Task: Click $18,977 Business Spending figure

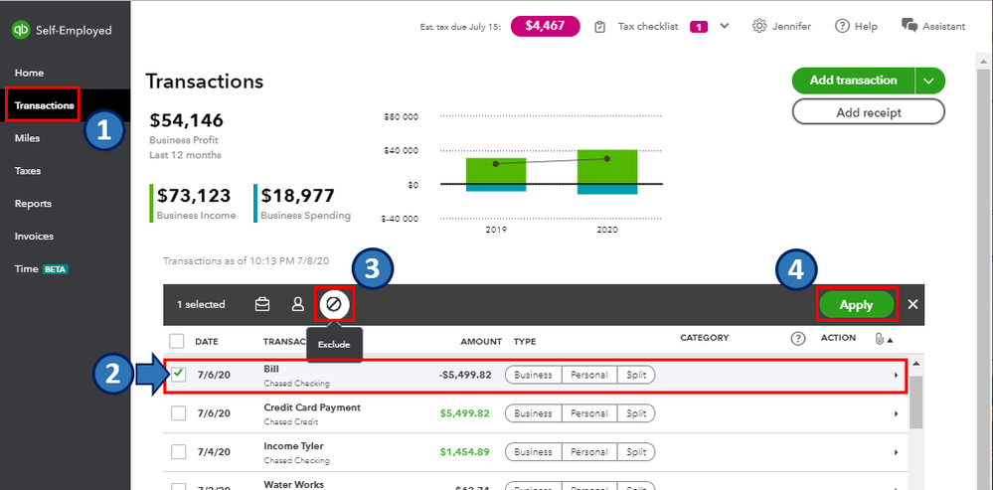Action: (297, 196)
